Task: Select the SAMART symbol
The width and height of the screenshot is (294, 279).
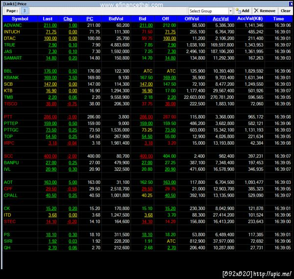Action: [13, 58]
